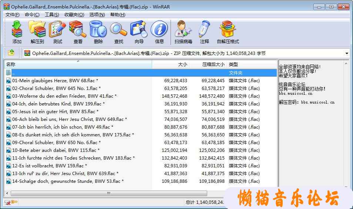Click the Add (添加) toolbar icon
The width and height of the screenshot is (353, 209).
click(17, 32)
